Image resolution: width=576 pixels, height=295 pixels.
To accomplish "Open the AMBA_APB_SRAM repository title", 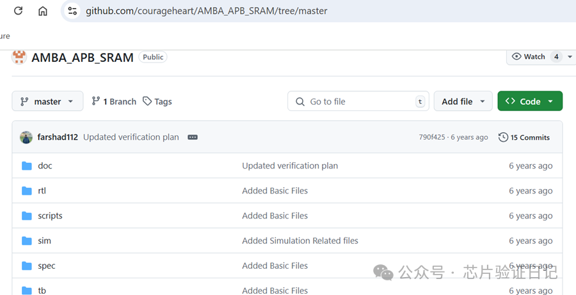I will tap(83, 57).
